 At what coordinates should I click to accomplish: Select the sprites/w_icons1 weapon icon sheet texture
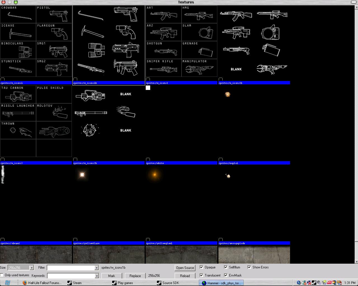pos(36,41)
